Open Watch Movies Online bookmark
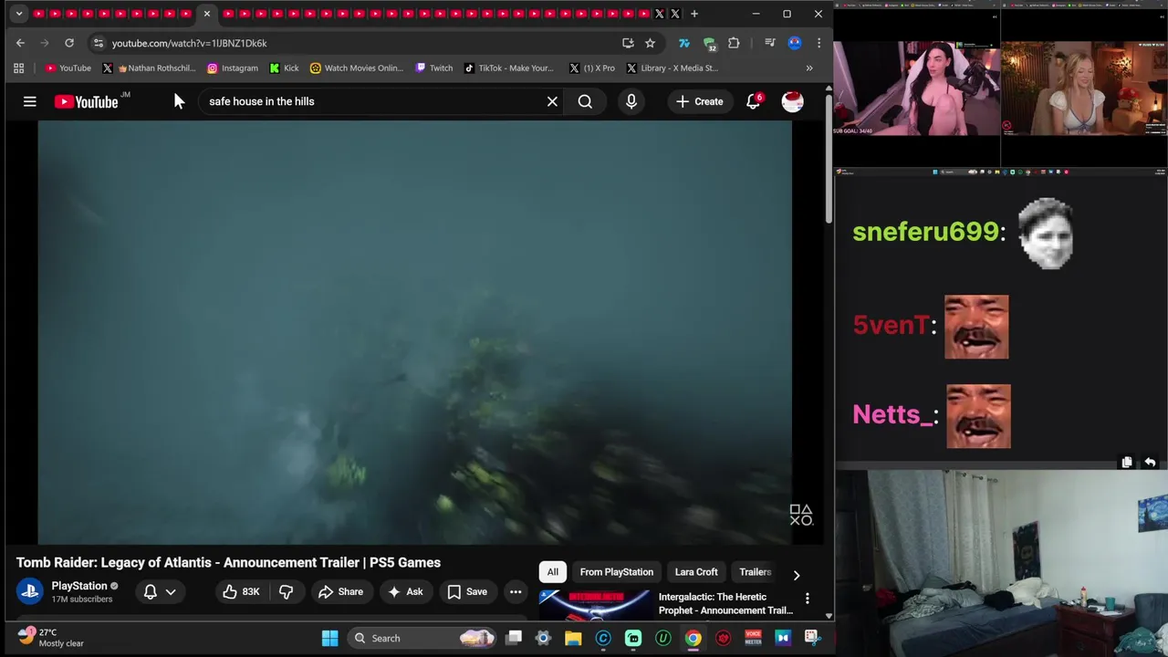 tap(357, 68)
